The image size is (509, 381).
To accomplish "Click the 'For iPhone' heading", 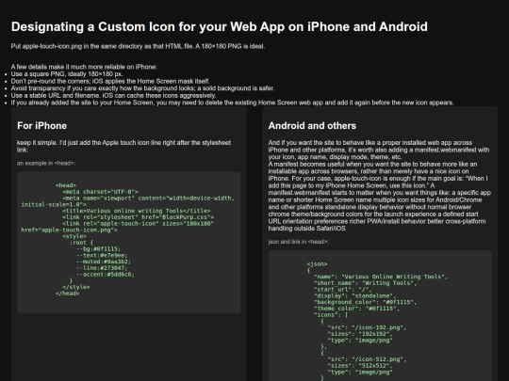I will point(41,126).
